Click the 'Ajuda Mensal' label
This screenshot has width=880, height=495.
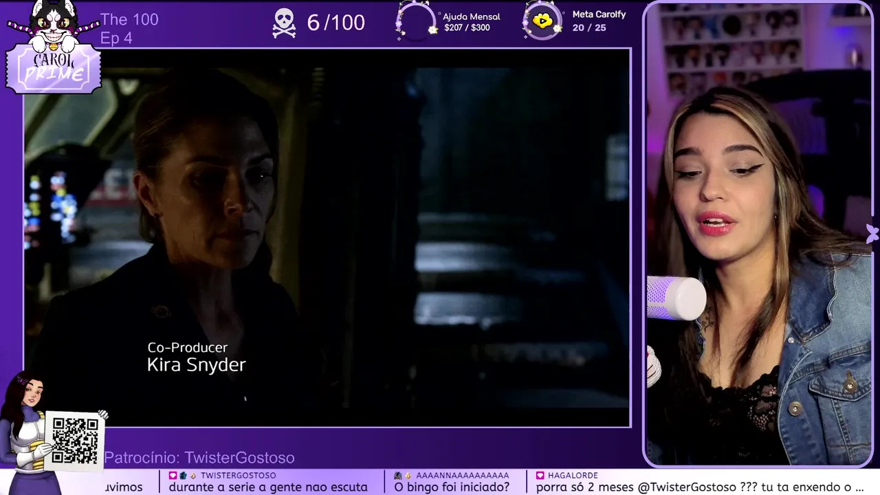tap(472, 16)
